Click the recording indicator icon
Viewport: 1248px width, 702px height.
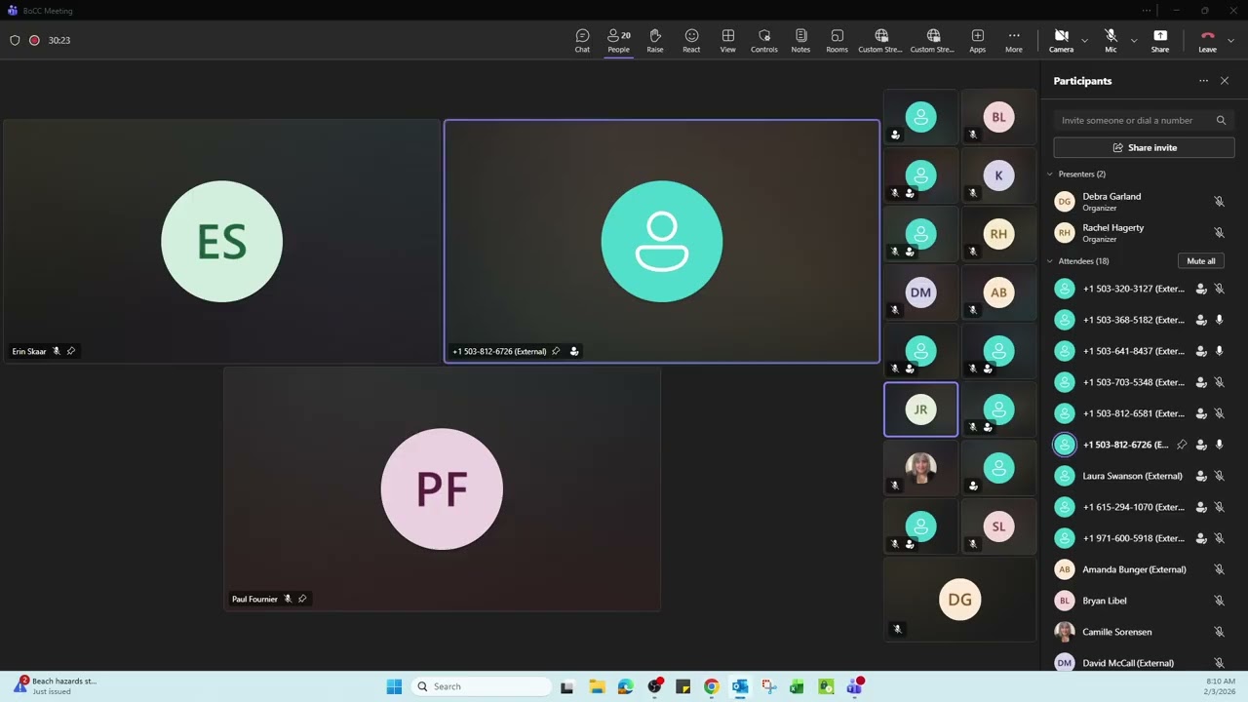(x=34, y=40)
